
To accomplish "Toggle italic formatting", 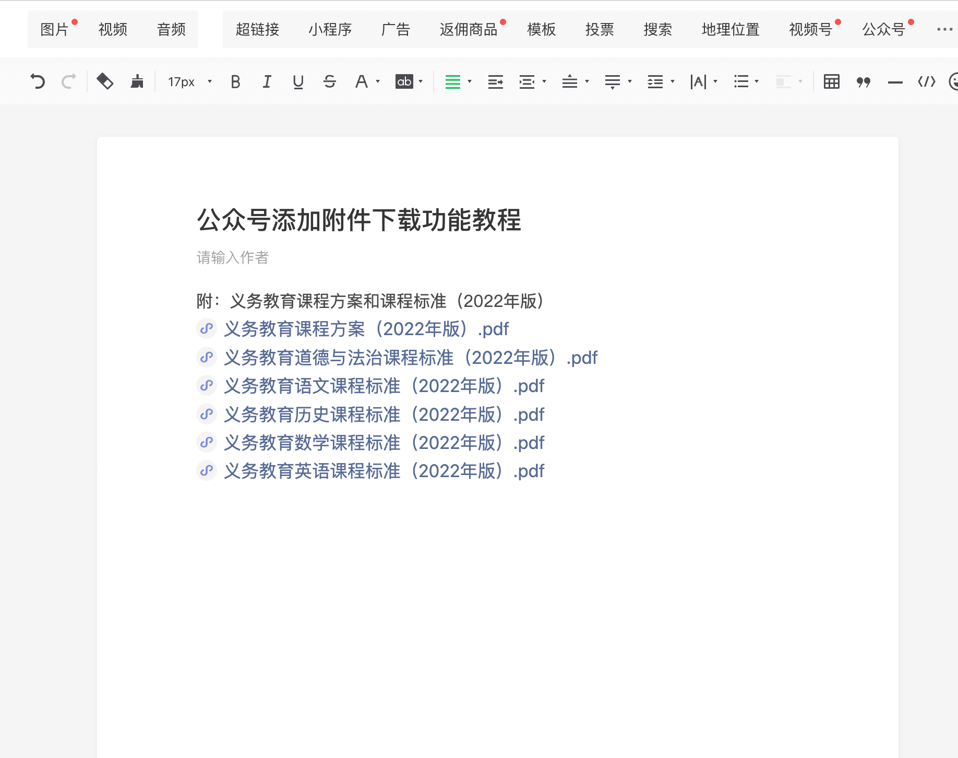I will coord(267,81).
